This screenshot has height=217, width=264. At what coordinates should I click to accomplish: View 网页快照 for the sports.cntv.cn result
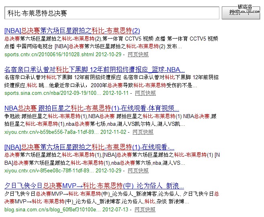pyautogui.click(x=138, y=54)
